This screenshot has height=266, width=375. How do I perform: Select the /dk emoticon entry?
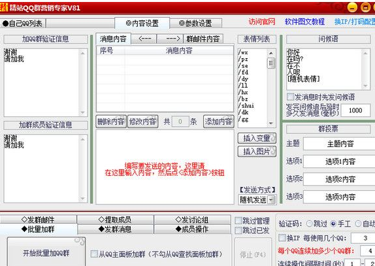[243, 112]
